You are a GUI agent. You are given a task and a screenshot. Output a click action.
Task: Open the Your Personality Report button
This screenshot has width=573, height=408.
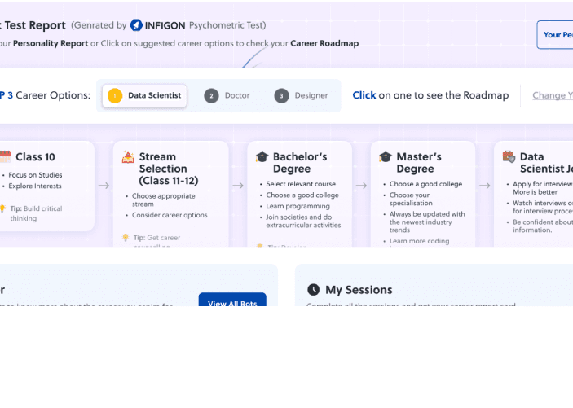tap(555, 35)
